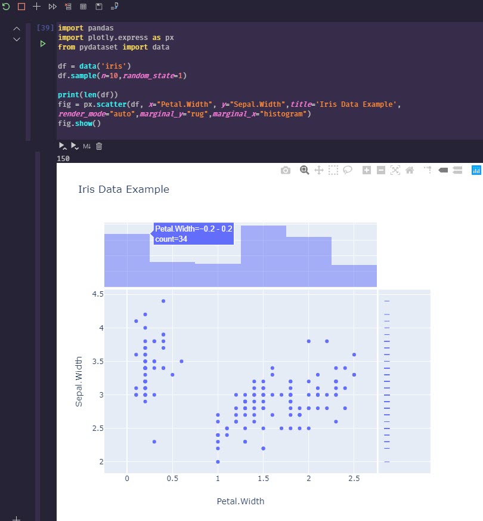Add a new cell with plus icon

pos(37,6)
